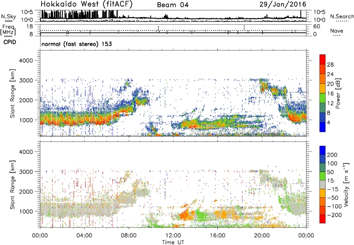Click the '-50' tick on Velocity colorbar
Viewport: 354px width, 245px height.
pyautogui.click(x=333, y=198)
